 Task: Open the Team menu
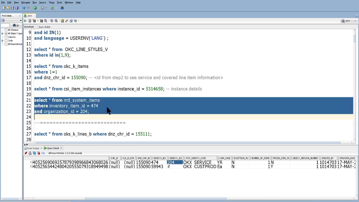[x=52, y=3]
